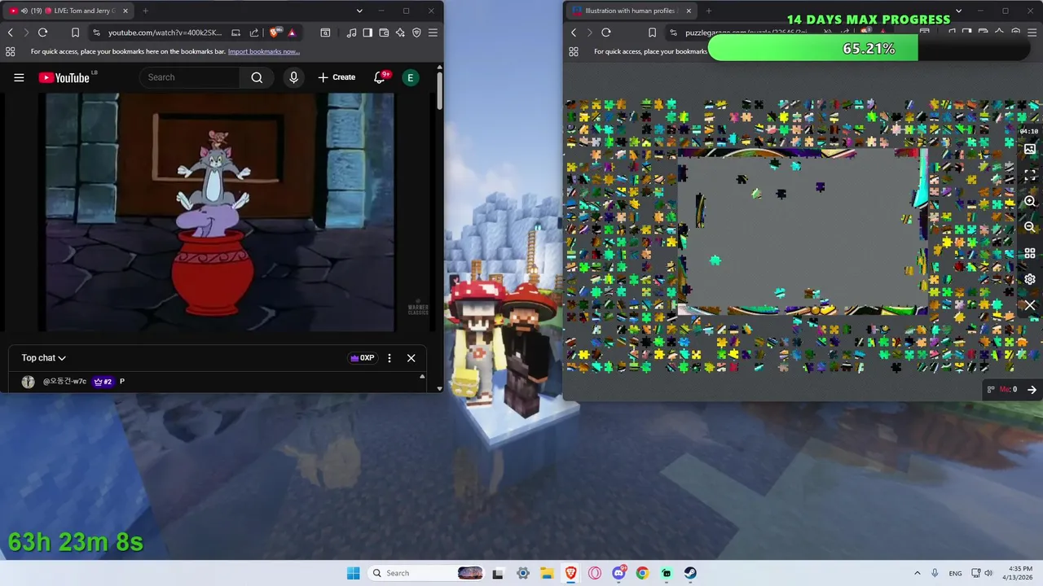Open puzzle settings gear
Viewport: 1043px width, 586px height.
coord(1030,279)
